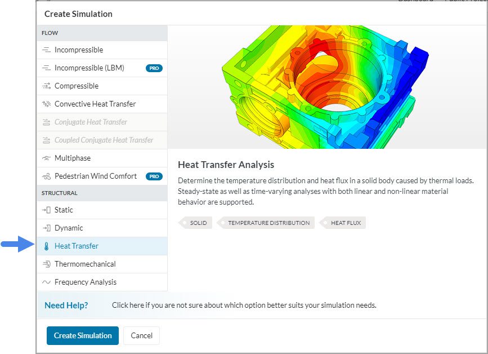Click PRO badge beside Incompressible (LBM)
Screen dimensions: 488x354
[154, 68]
